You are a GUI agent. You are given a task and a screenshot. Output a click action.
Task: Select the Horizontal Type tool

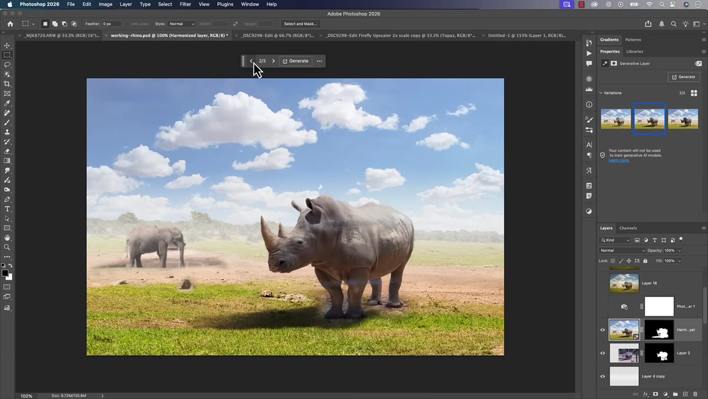pos(7,209)
